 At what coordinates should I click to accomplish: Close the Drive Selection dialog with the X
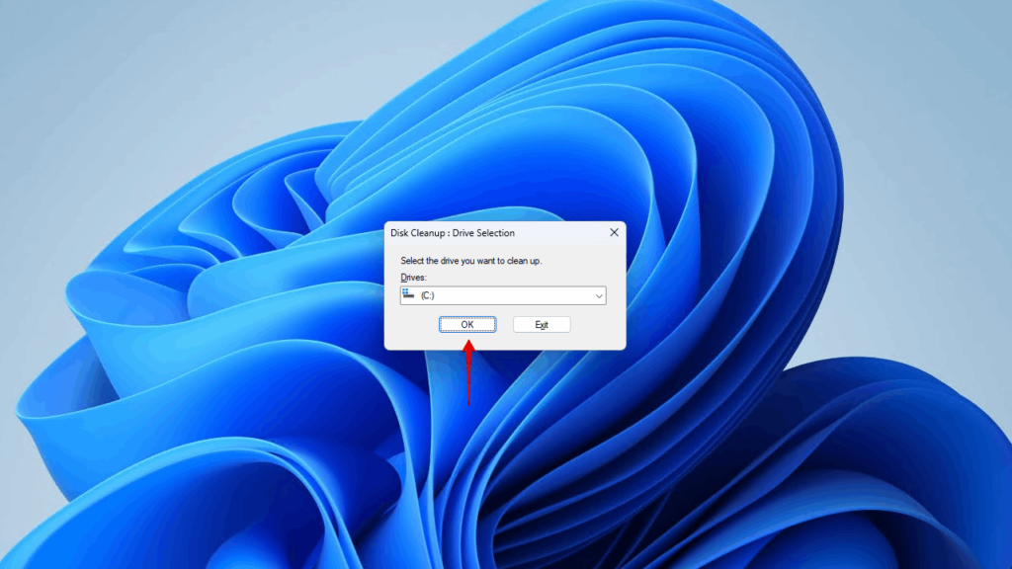click(x=613, y=232)
